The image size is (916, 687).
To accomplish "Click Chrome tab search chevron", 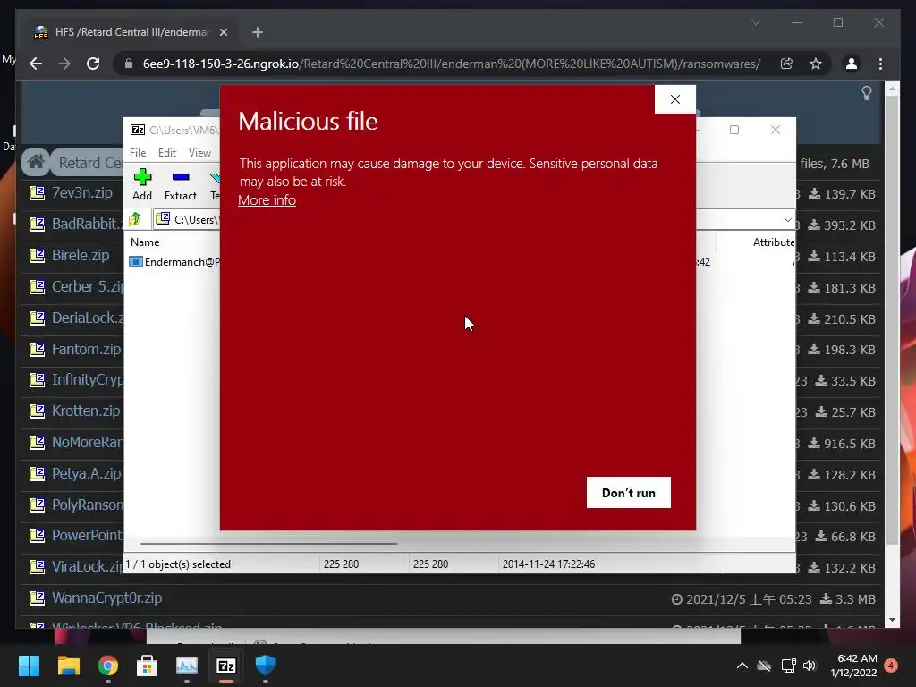I will [755, 22].
